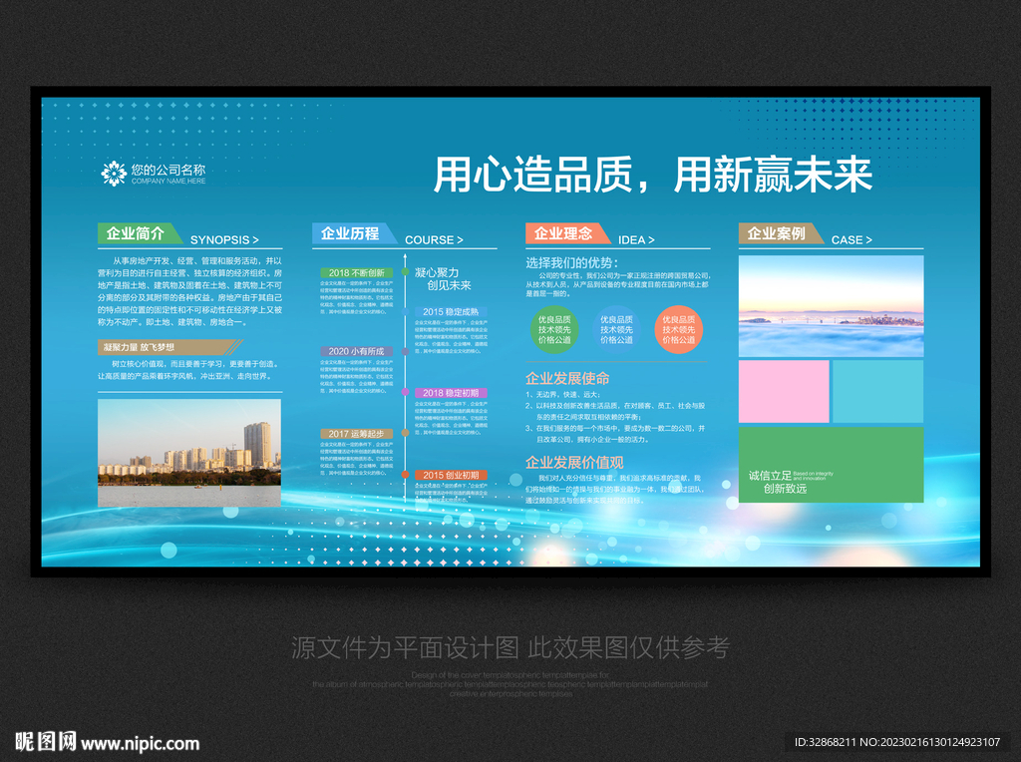1021x762 pixels.
Task: Select the pink image placeholder block
Action: (784, 391)
